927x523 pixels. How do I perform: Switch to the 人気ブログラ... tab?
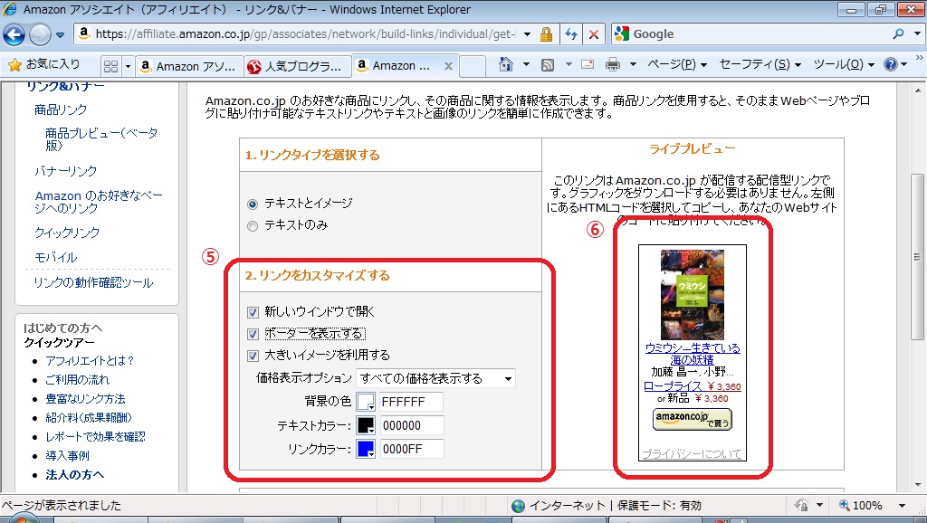(297, 66)
